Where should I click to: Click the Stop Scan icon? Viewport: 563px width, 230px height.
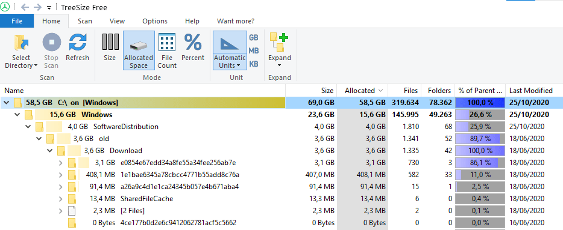[51, 42]
